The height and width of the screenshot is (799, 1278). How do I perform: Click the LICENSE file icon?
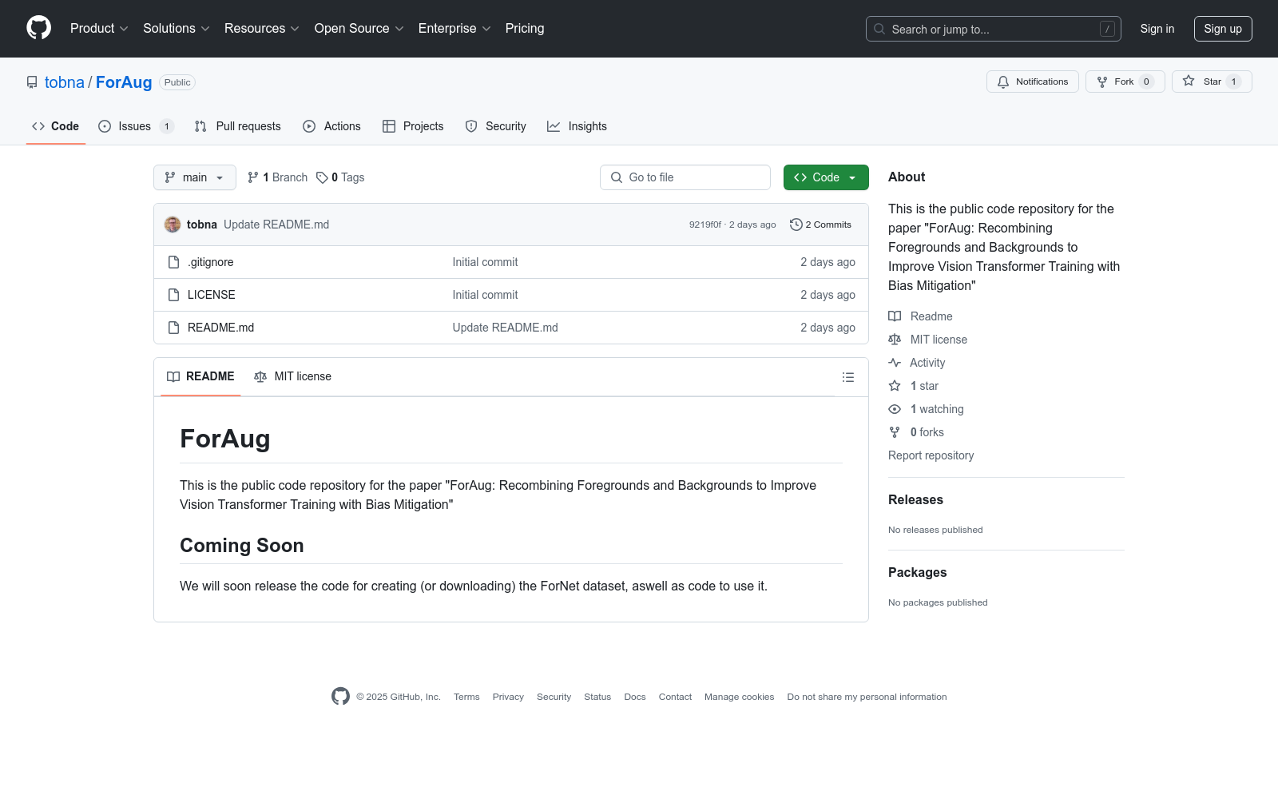(173, 295)
